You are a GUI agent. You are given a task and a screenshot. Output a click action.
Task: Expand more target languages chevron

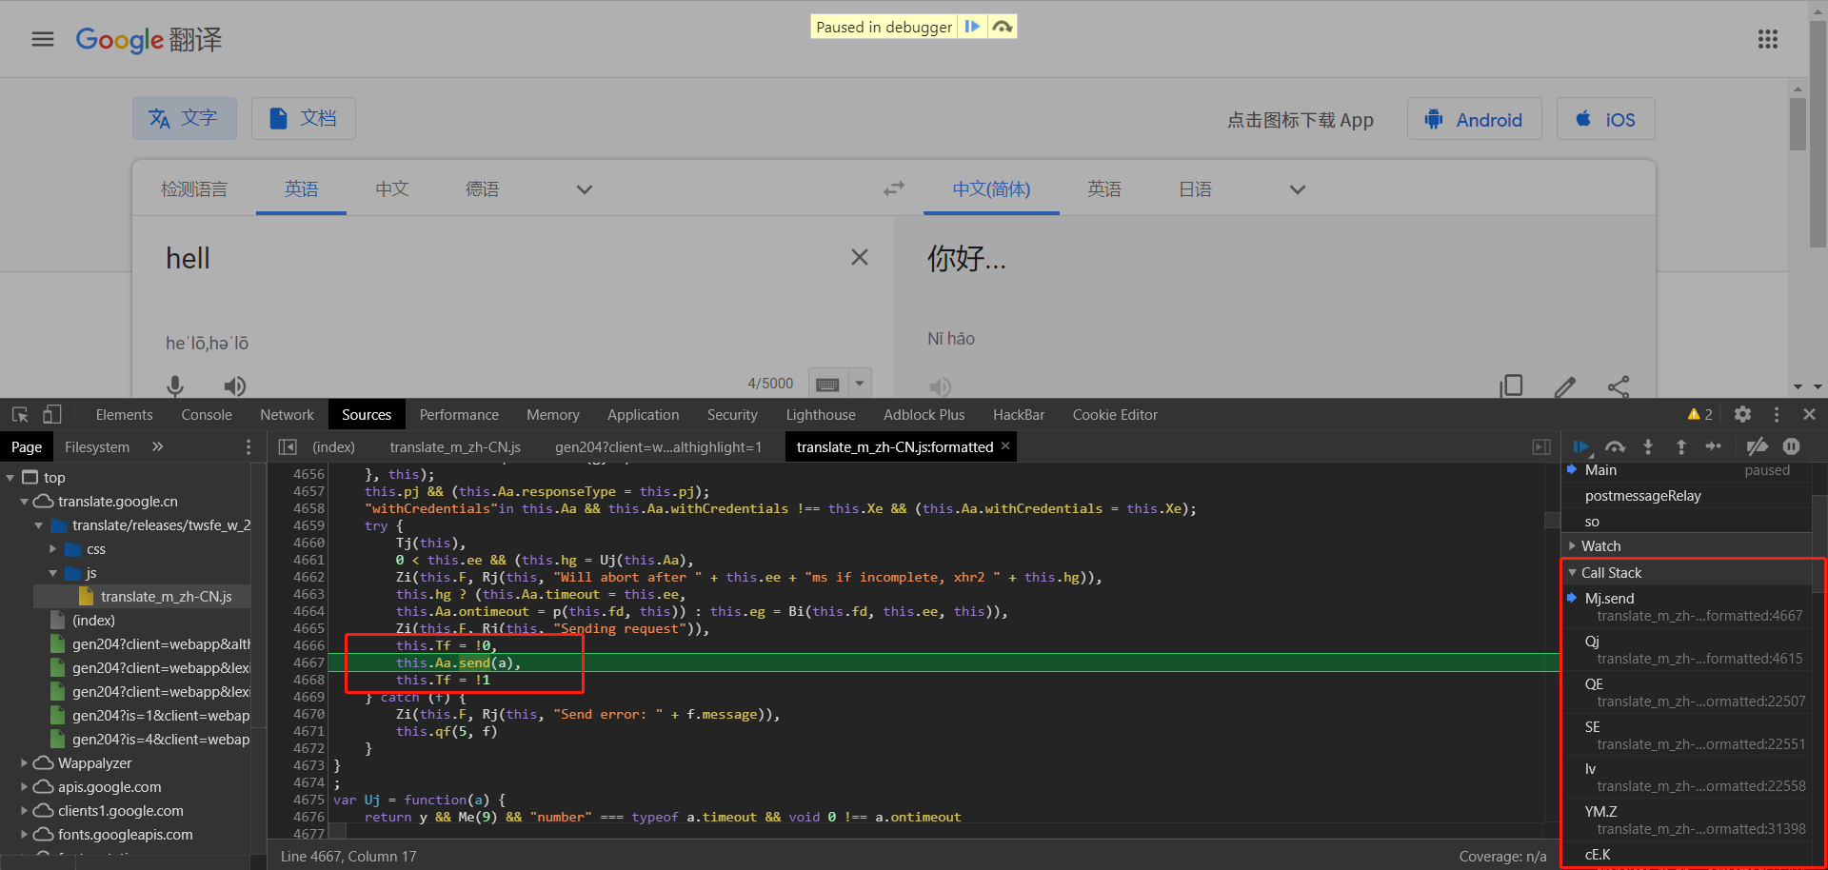tap(1297, 189)
